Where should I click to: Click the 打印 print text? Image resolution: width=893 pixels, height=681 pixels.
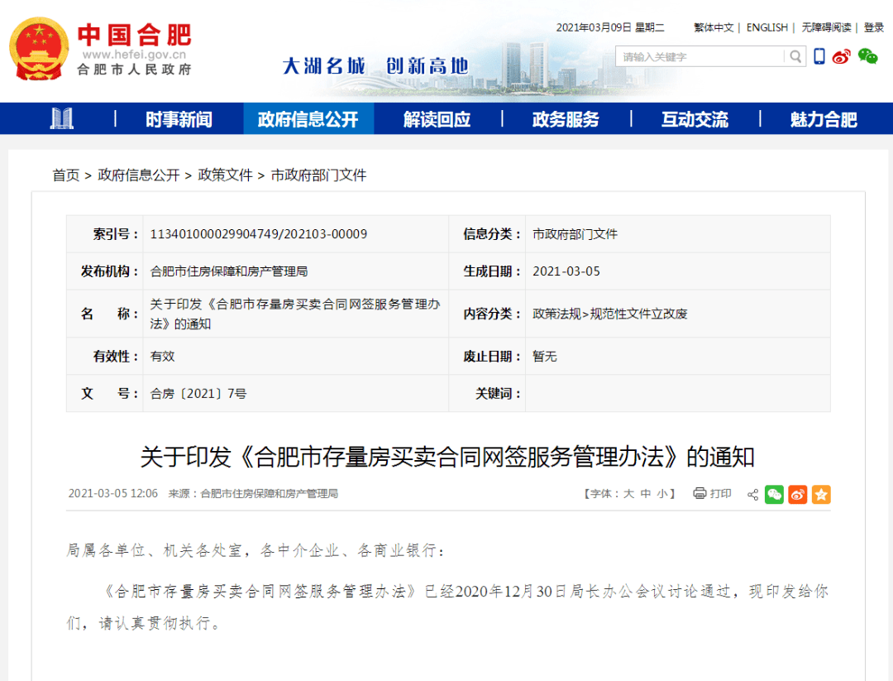tap(720, 493)
